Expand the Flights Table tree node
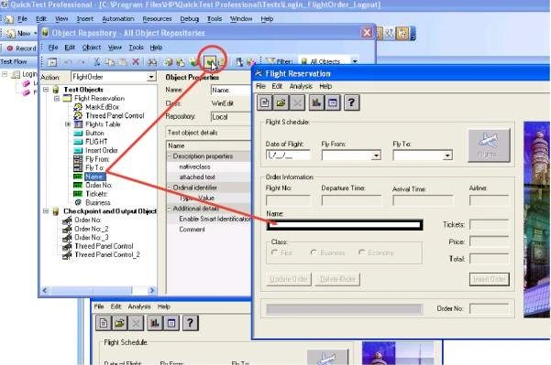The width and height of the screenshot is (551, 365). point(68,124)
